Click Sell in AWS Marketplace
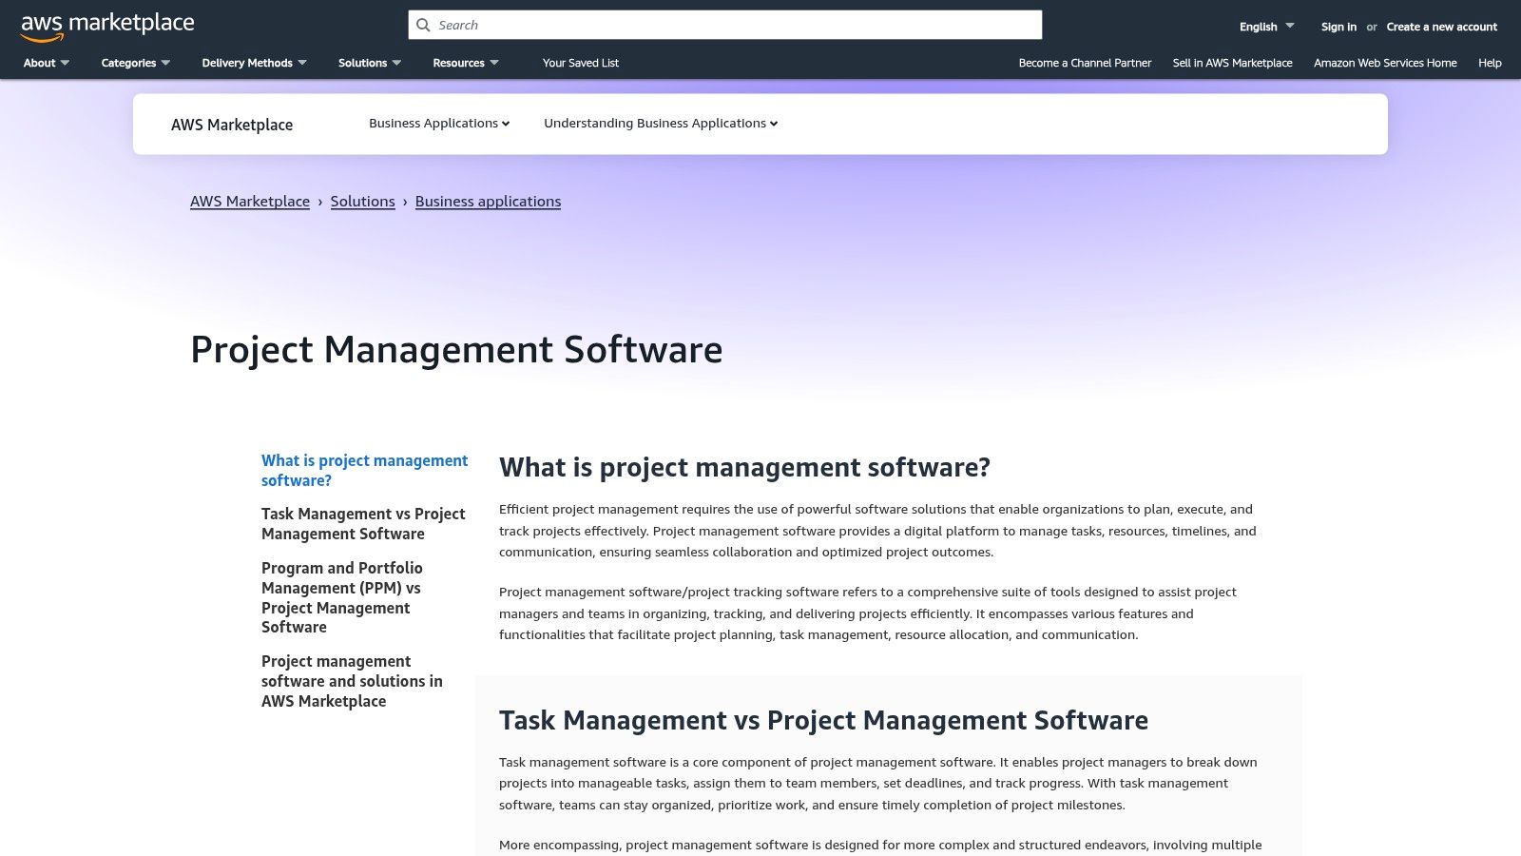Image resolution: width=1521 pixels, height=856 pixels. pyautogui.click(x=1232, y=63)
